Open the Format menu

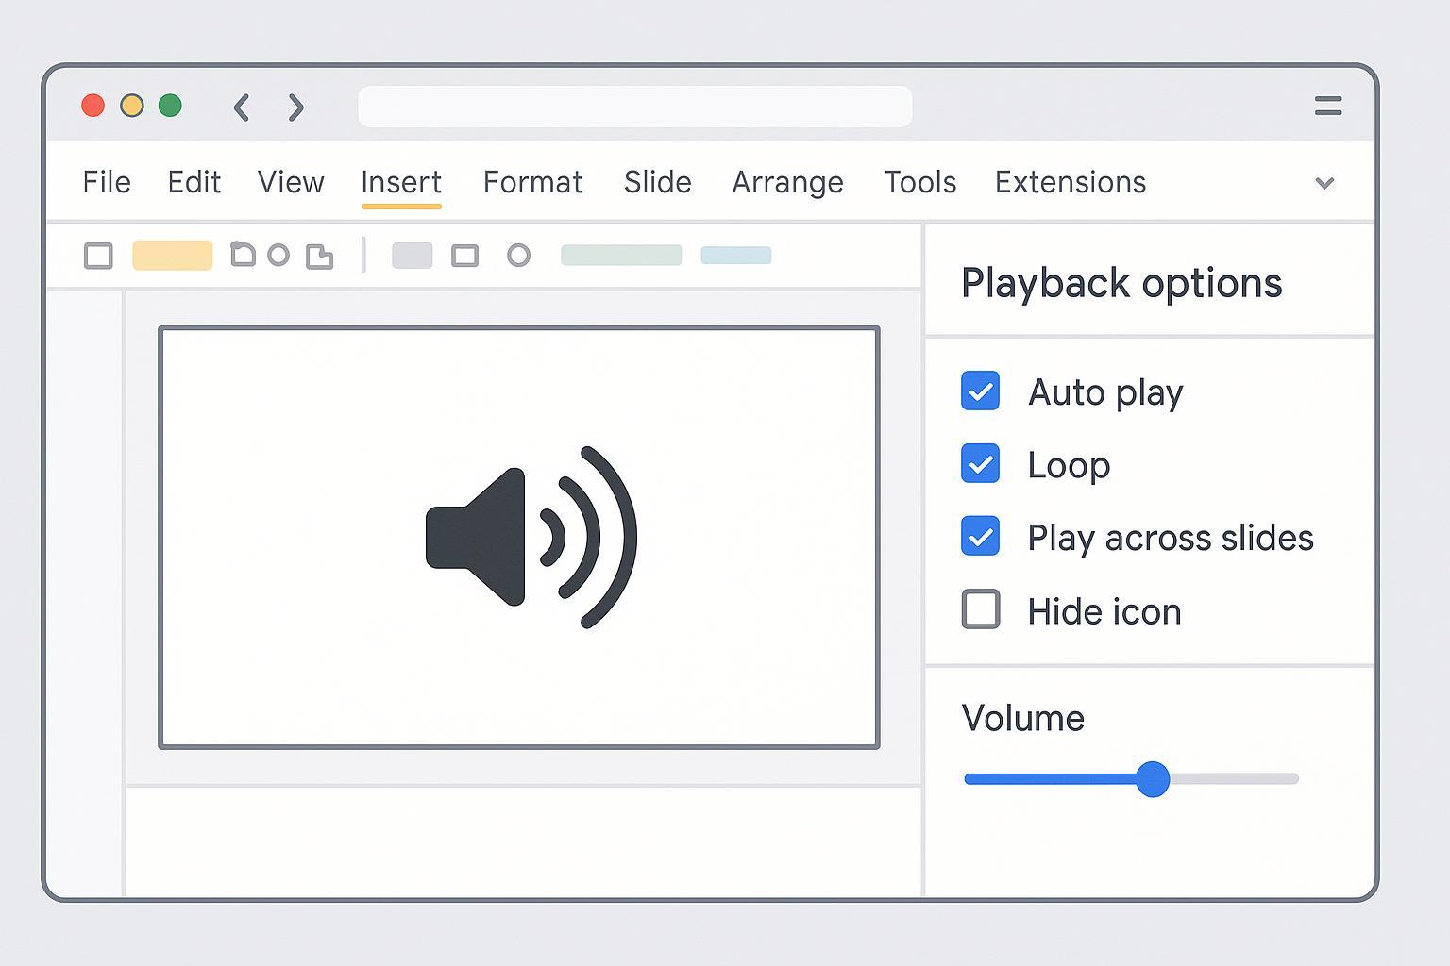(532, 182)
